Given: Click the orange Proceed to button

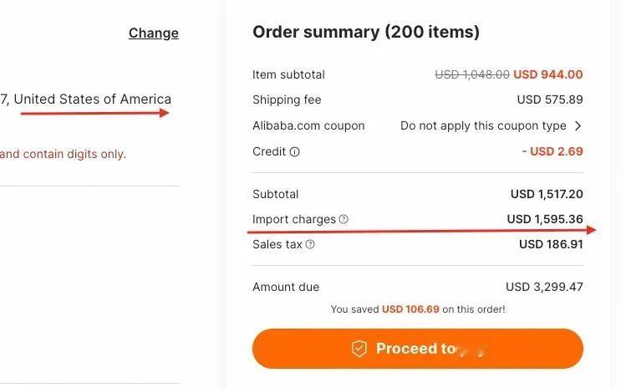Looking at the screenshot, I should pyautogui.click(x=418, y=349).
